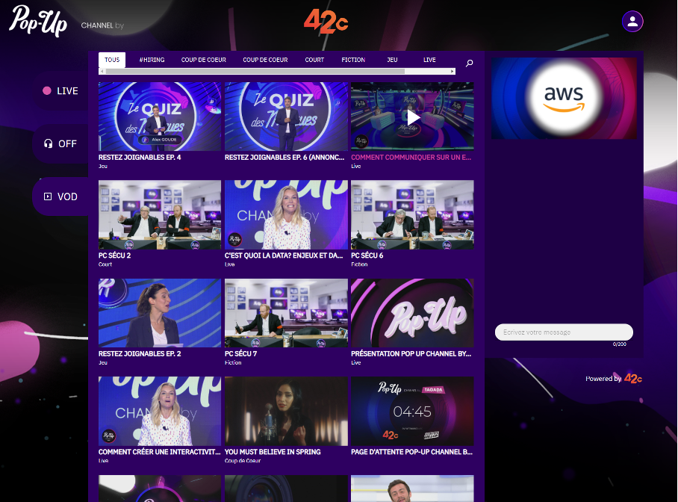Play the COMMENT COMMUNIQUER SUR UN E... video
Image resolution: width=678 pixels, height=502 pixels.
[411, 116]
